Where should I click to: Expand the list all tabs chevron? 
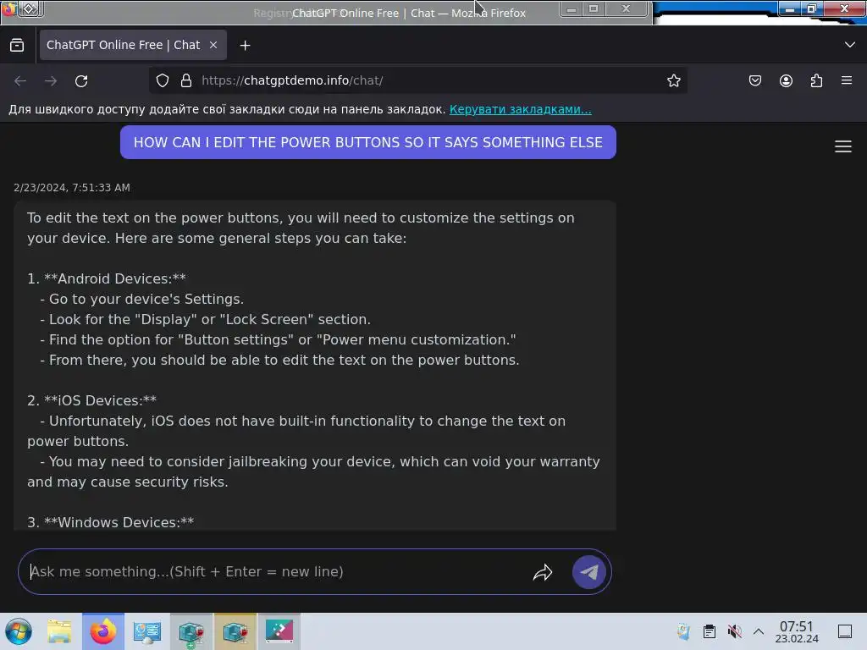pos(850,45)
